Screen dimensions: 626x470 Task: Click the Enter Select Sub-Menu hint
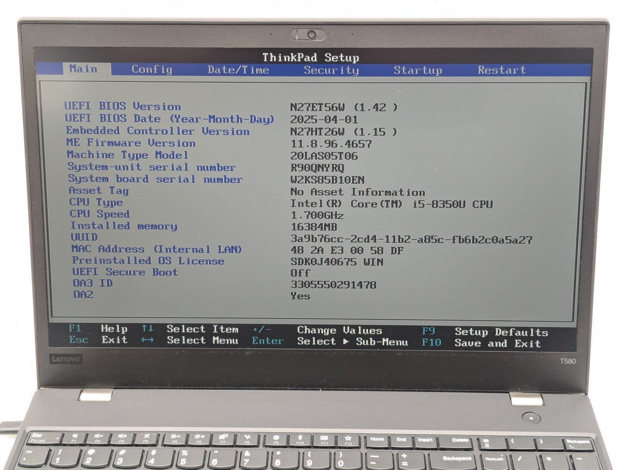click(x=330, y=342)
